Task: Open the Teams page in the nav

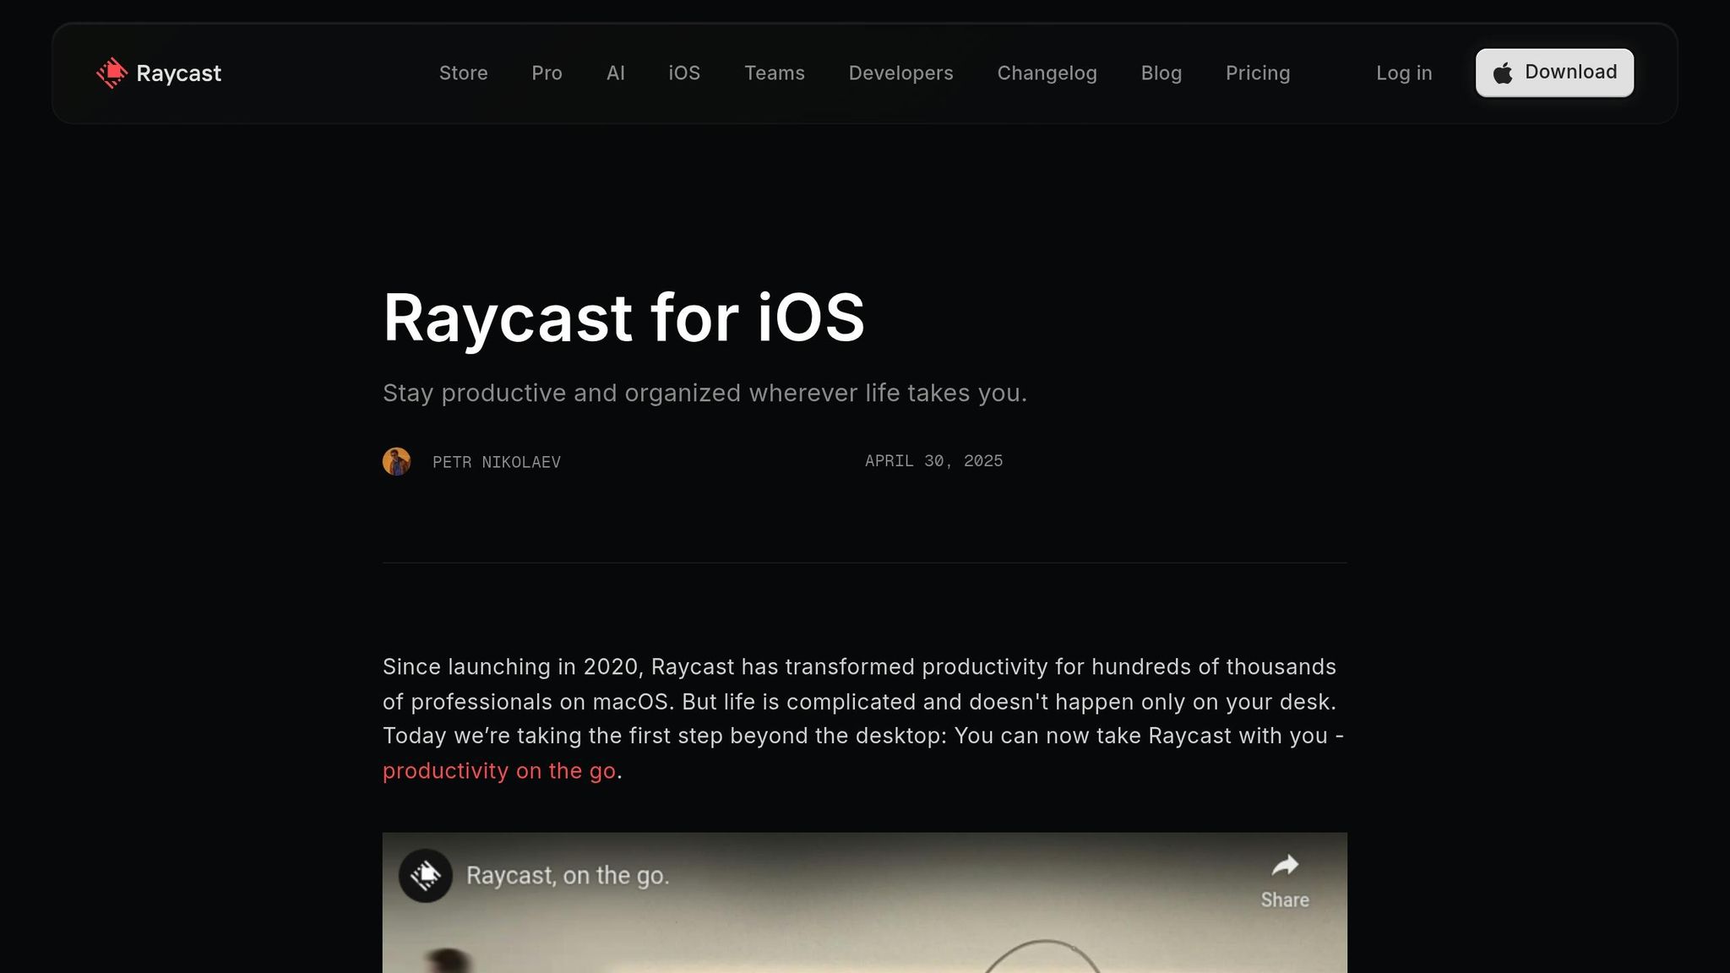Action: point(774,73)
